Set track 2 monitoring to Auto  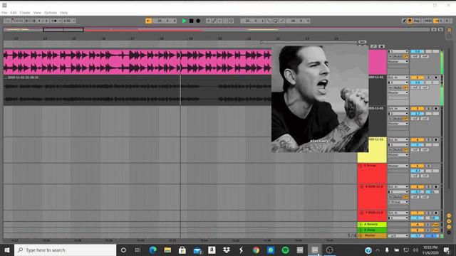click(x=398, y=87)
